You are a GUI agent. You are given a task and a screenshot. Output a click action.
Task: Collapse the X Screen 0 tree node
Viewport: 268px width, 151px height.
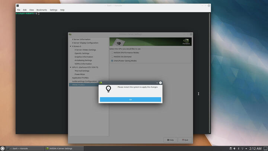coord(70,46)
